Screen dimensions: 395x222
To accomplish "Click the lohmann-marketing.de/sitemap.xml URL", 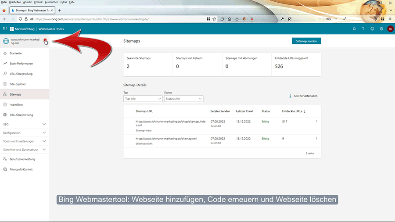I will coord(166,139).
